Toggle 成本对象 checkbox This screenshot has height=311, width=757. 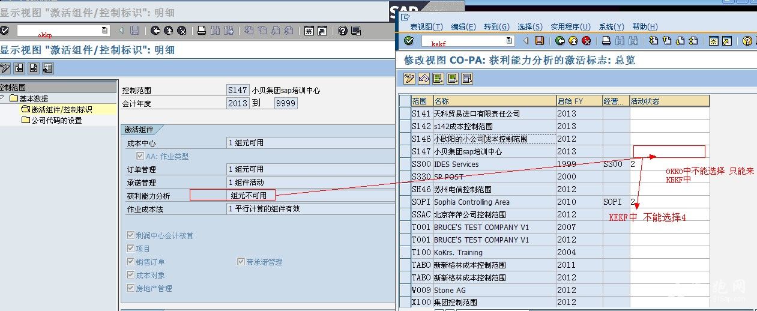[130, 275]
